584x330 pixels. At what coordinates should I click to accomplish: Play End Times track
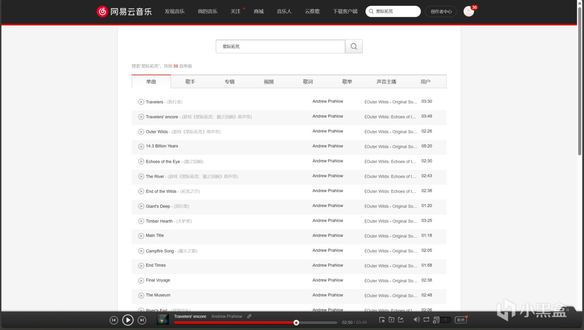[141, 266]
